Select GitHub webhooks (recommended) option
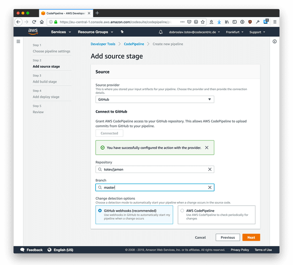The height and width of the screenshot is (265, 293). 134,215
